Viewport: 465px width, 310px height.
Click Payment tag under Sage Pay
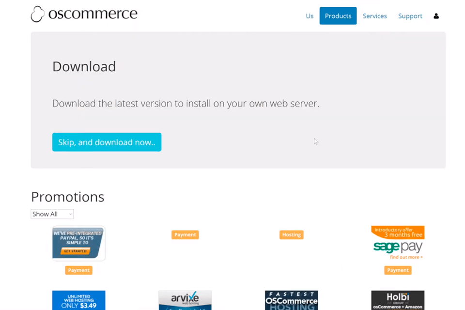coord(398,270)
